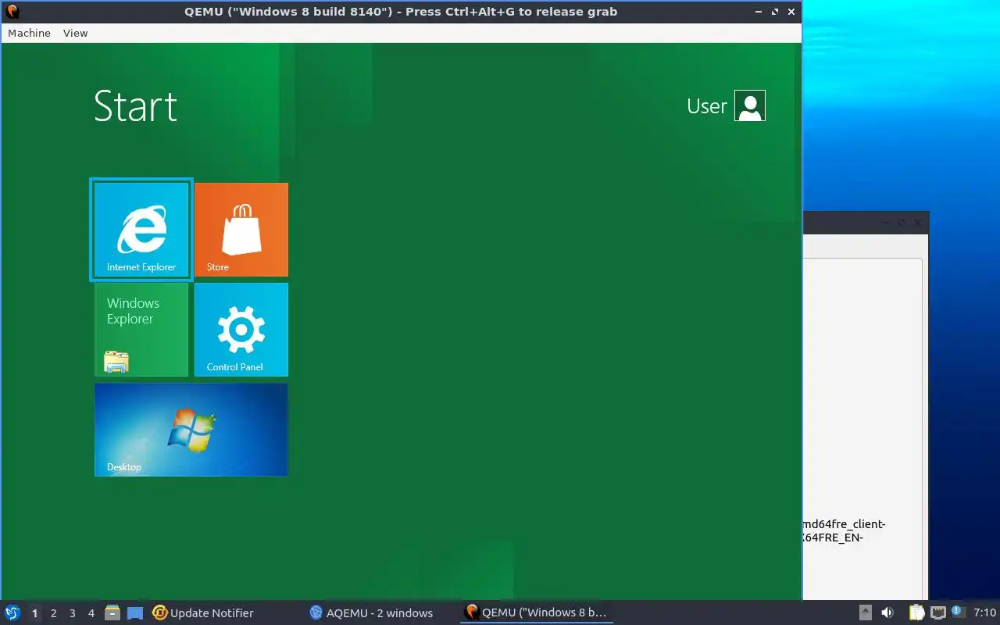Open the Store tile

pos(241,230)
